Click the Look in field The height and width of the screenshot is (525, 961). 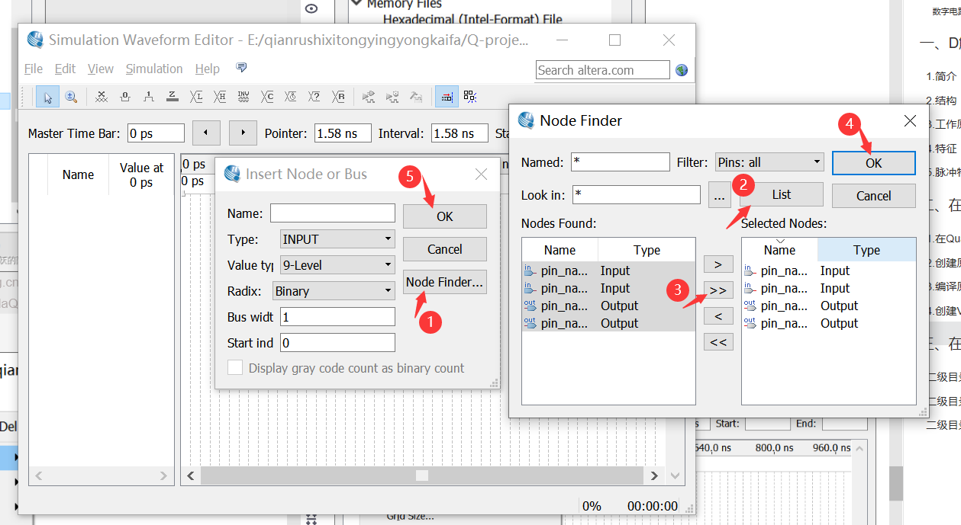tap(637, 195)
